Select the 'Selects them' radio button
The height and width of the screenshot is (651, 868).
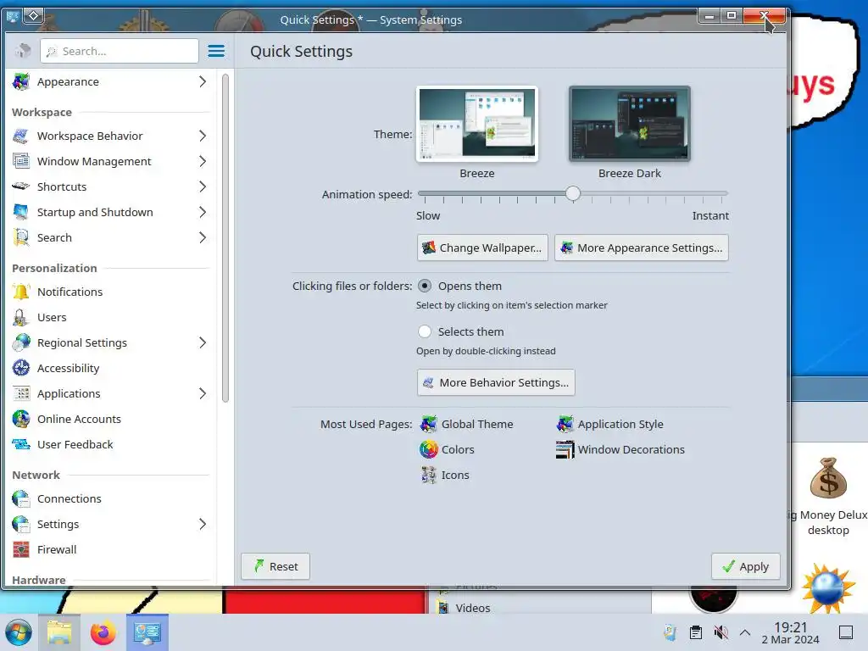point(425,331)
